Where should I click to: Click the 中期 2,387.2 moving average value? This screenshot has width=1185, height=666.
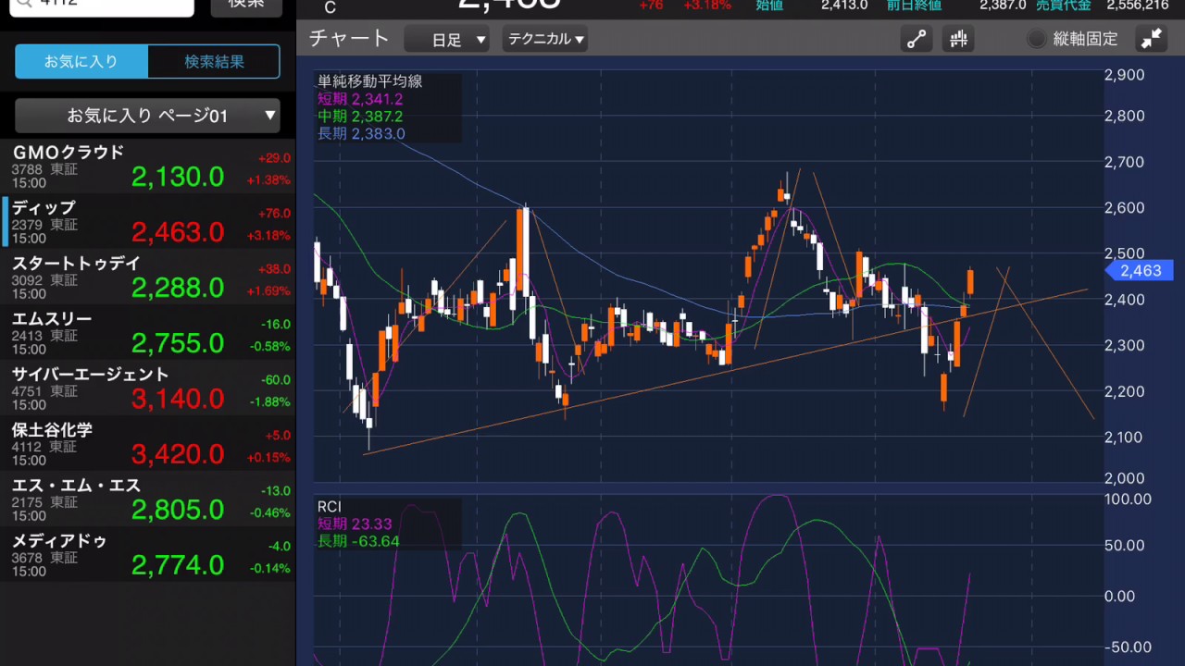pos(360,117)
